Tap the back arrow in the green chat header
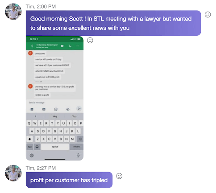Screen dimensions: 216x193 (32, 46)
